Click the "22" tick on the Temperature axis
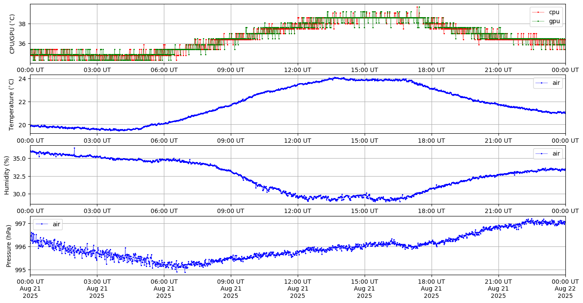Screen dimensions: 583x303 [23, 102]
